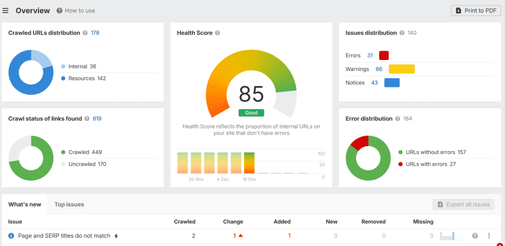Click the How to use help icon
The height and width of the screenshot is (246, 505).
coord(59,11)
